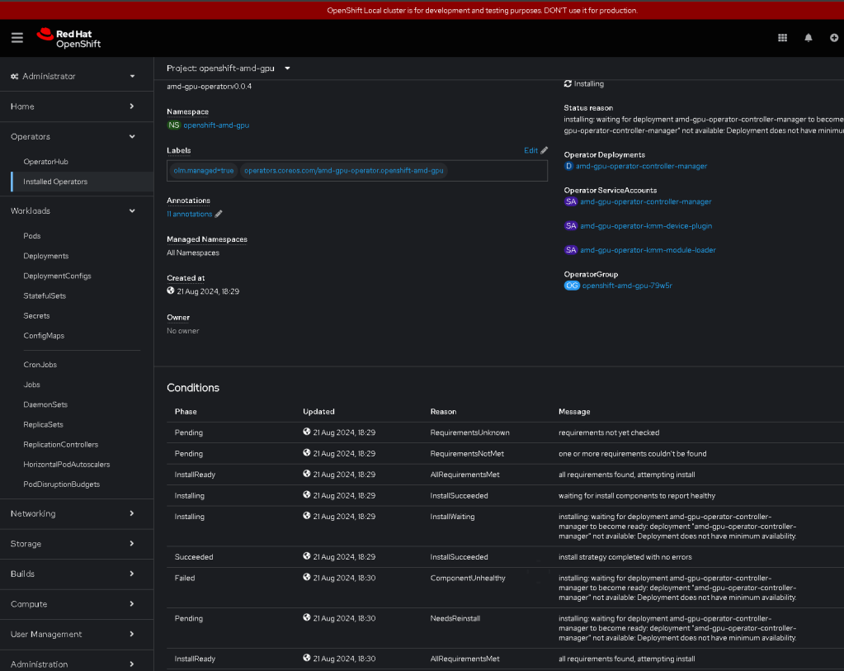
Task: Click the Installing status sync icon
Action: click(x=568, y=83)
